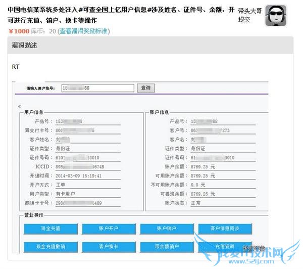Select the 客户号 value in 账户信息
This screenshot has height=269, width=303.
click(223, 130)
